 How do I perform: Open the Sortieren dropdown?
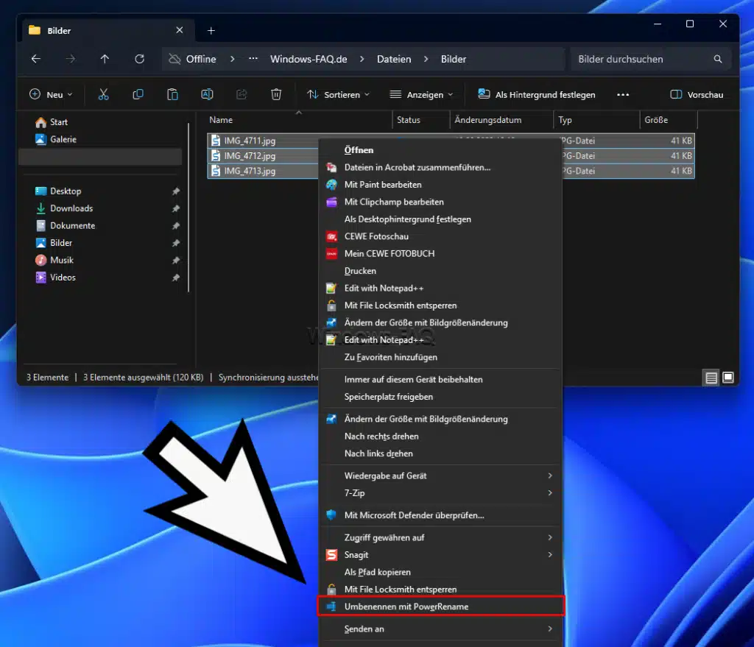tap(339, 95)
